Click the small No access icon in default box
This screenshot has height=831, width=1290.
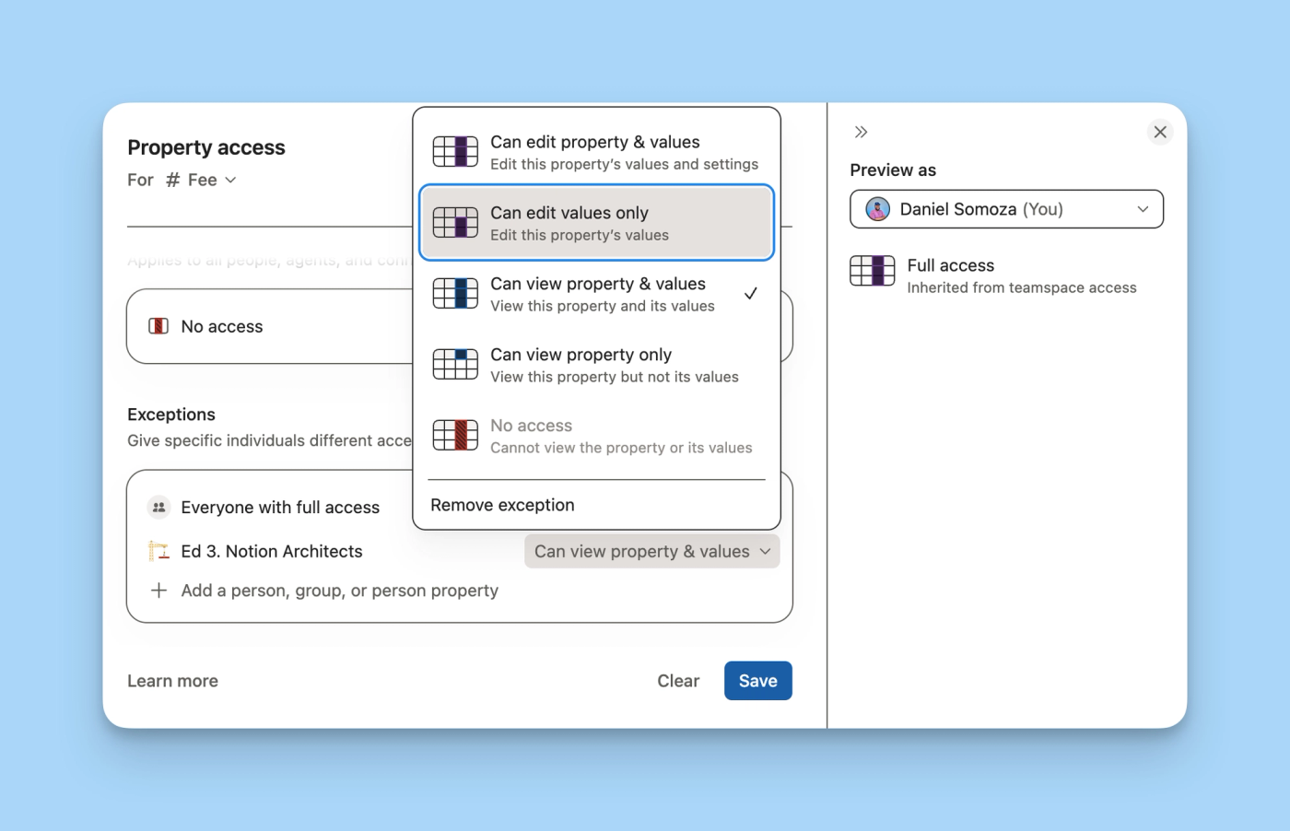pos(158,326)
